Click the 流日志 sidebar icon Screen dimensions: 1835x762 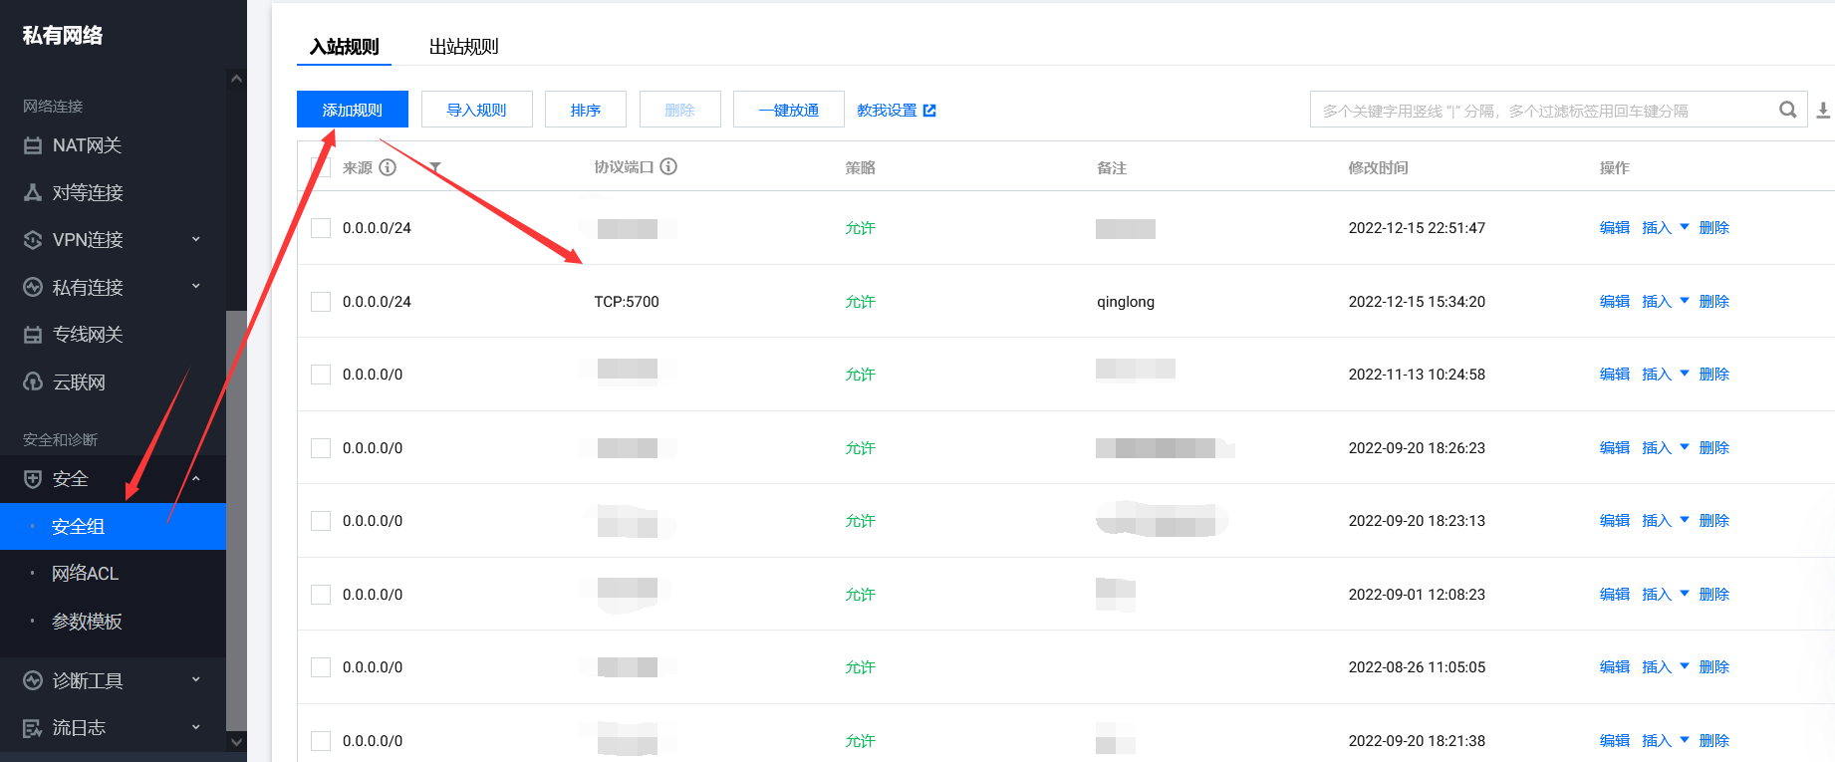tap(33, 728)
